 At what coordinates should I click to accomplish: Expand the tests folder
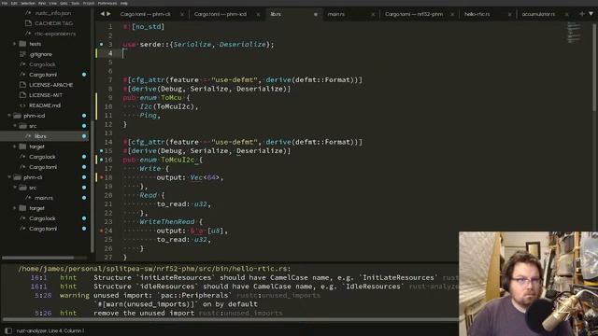pyautogui.click(x=15, y=44)
